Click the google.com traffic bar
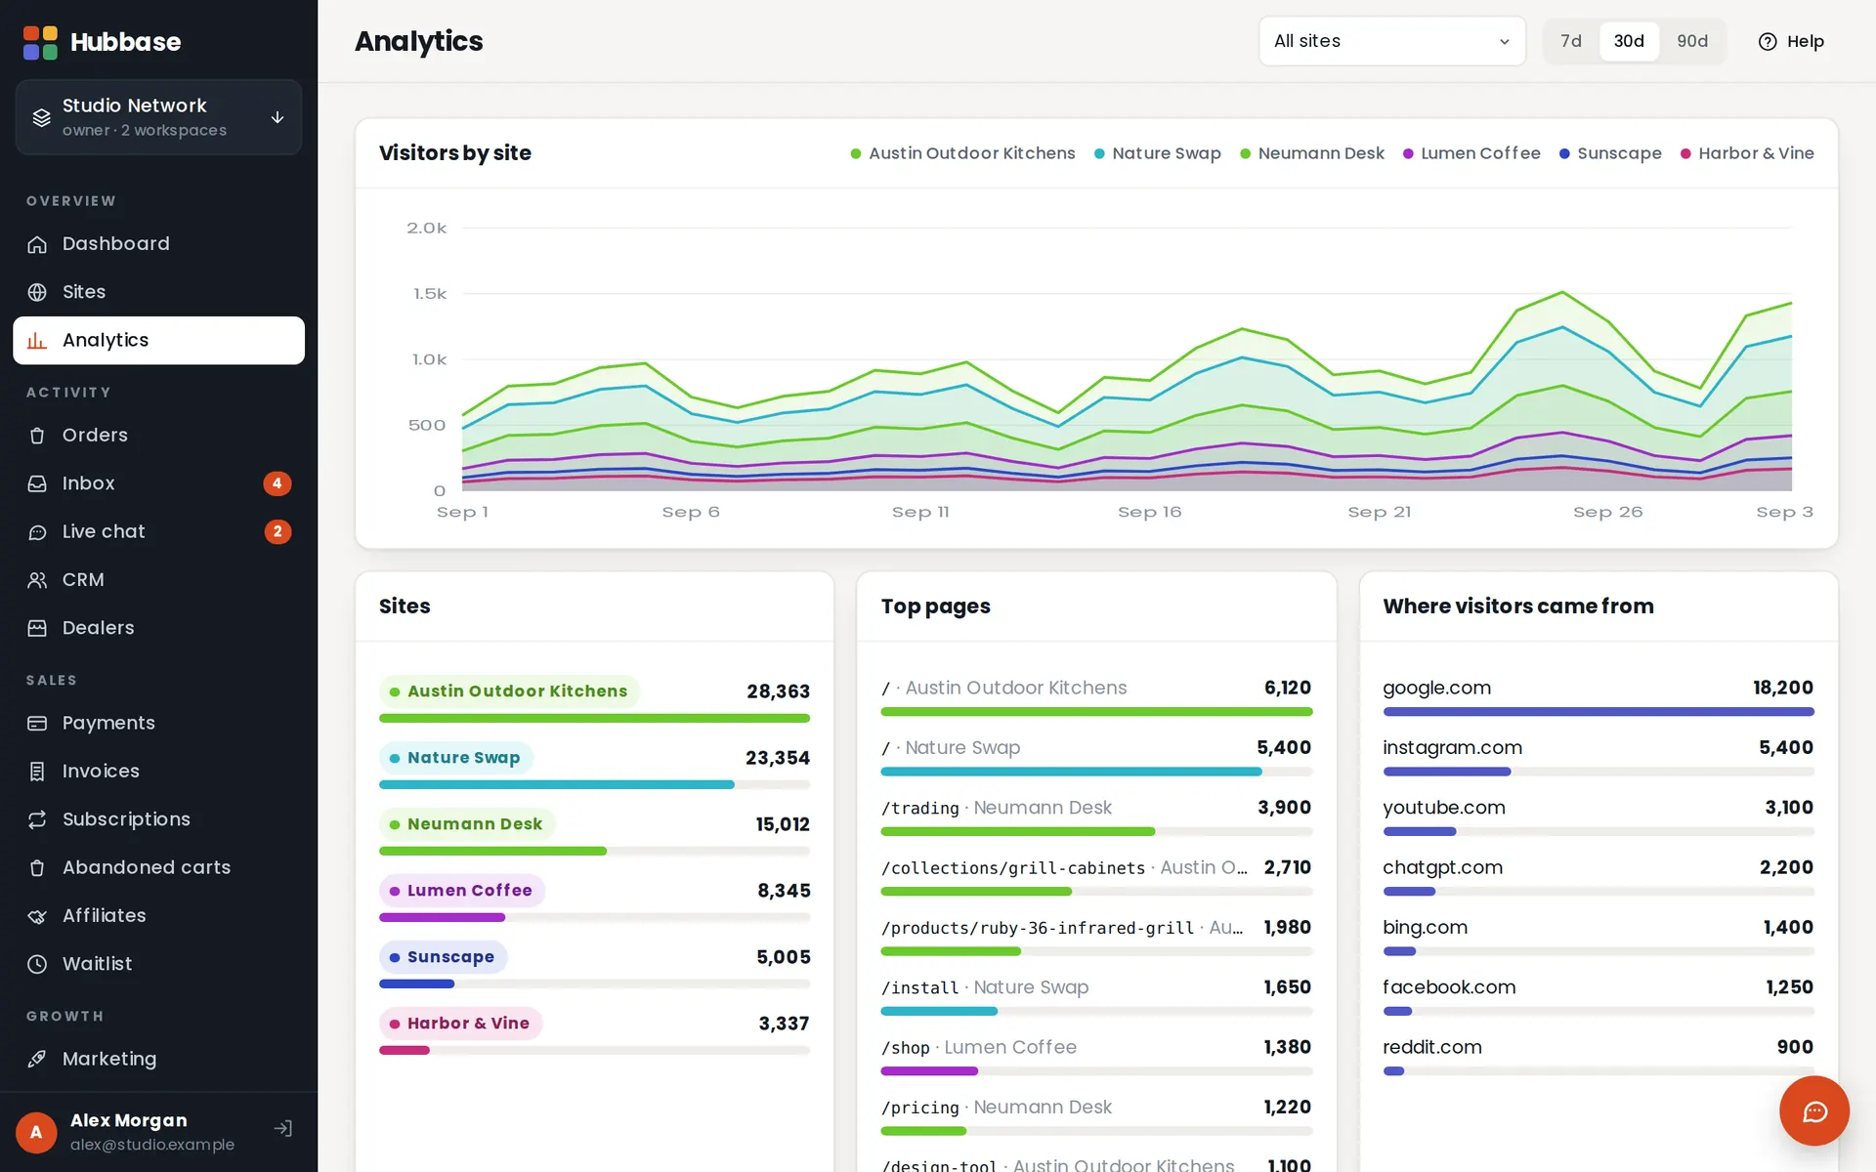This screenshot has height=1172, width=1876. coord(1599,712)
